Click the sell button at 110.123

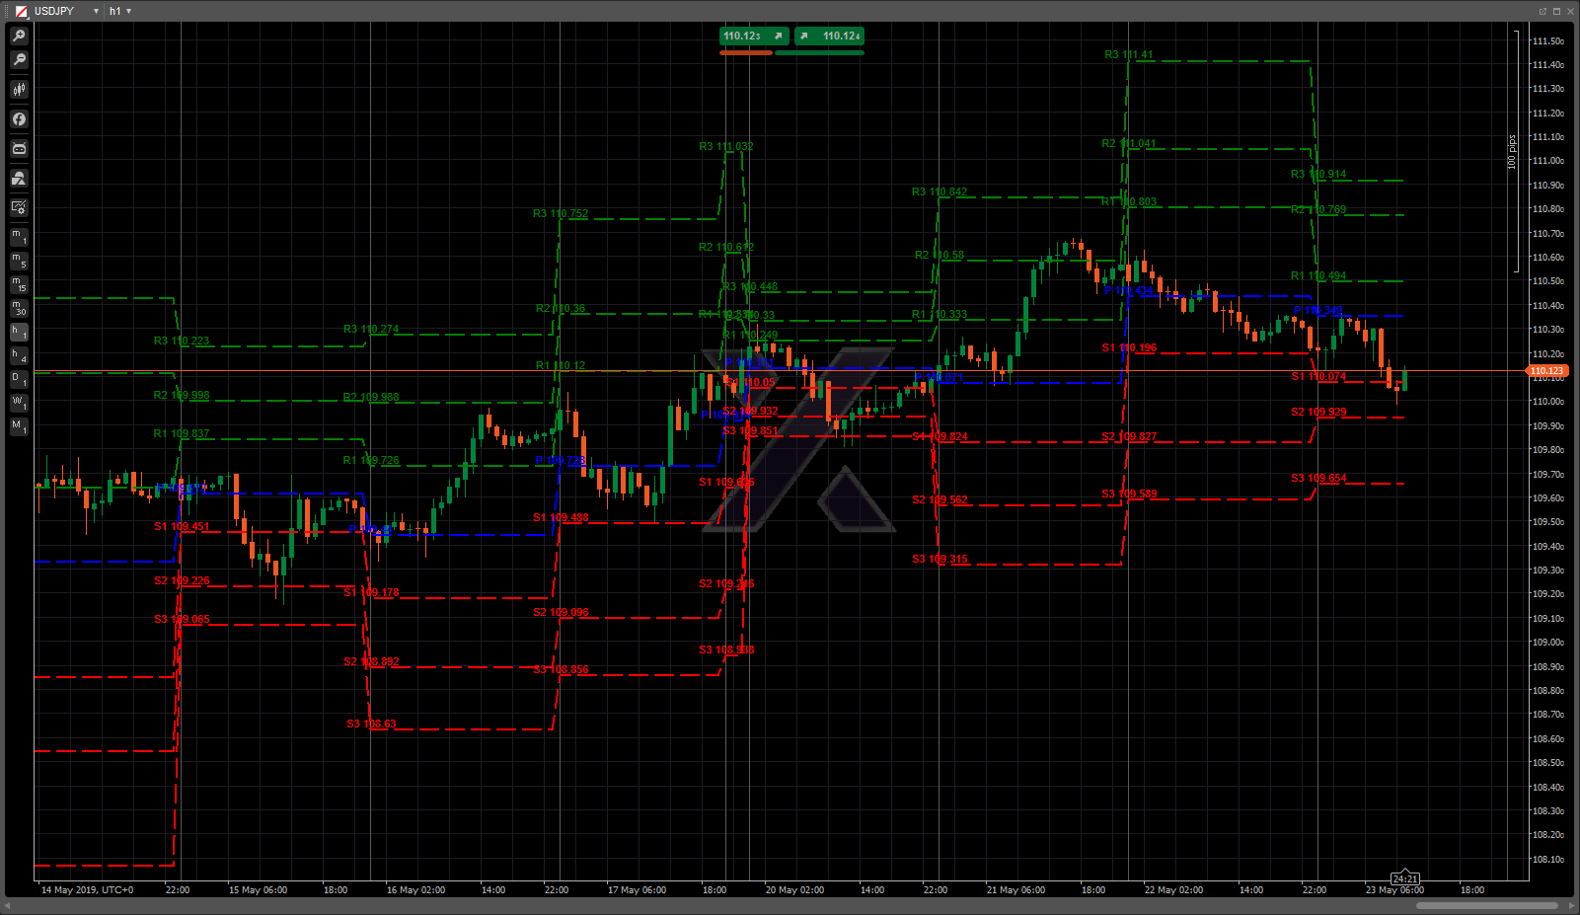[753, 36]
